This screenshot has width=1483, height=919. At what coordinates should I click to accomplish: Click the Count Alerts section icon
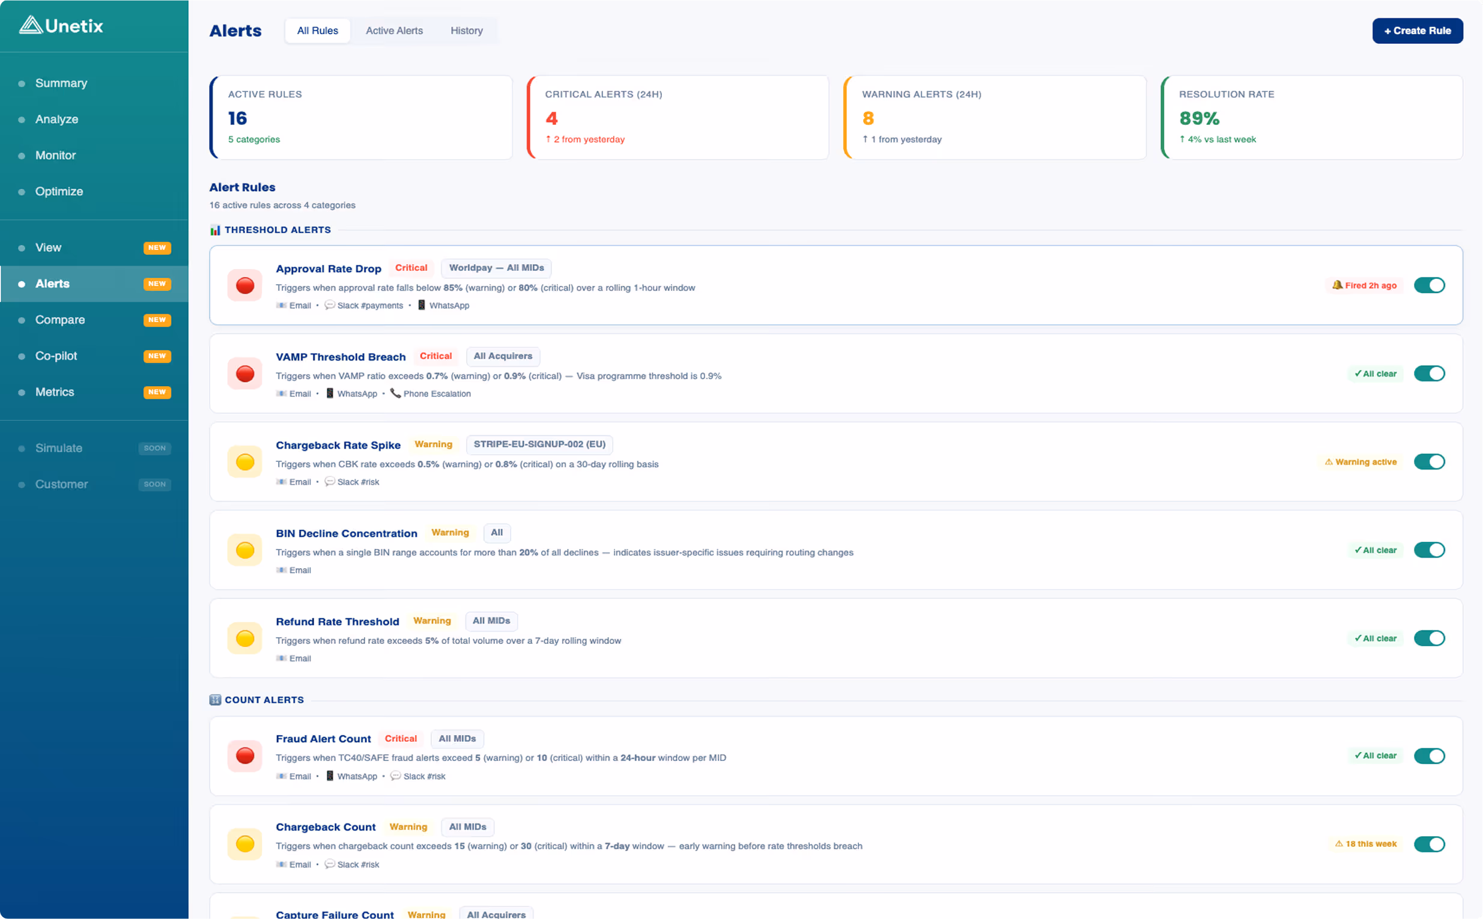(x=215, y=700)
